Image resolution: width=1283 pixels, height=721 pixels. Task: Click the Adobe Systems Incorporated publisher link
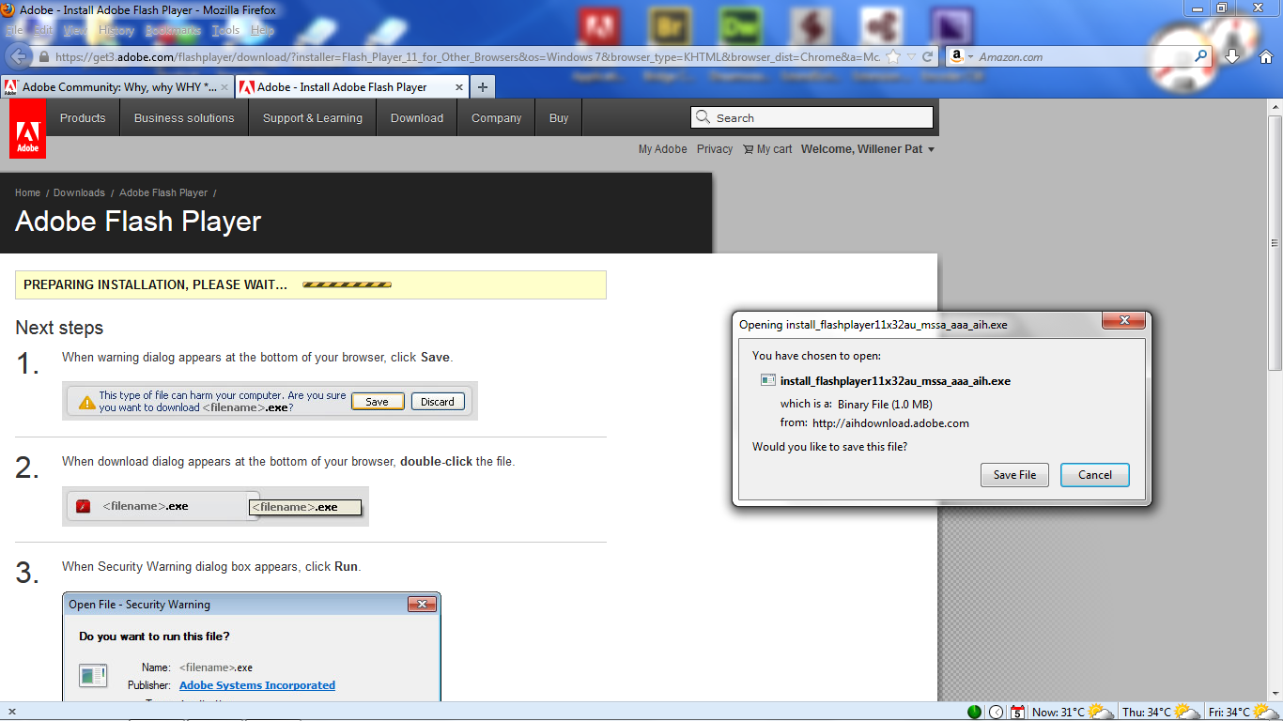coord(257,685)
